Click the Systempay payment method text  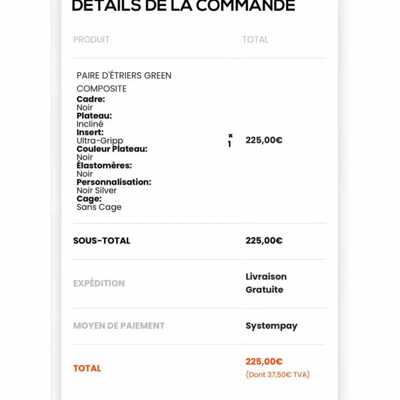point(272,326)
